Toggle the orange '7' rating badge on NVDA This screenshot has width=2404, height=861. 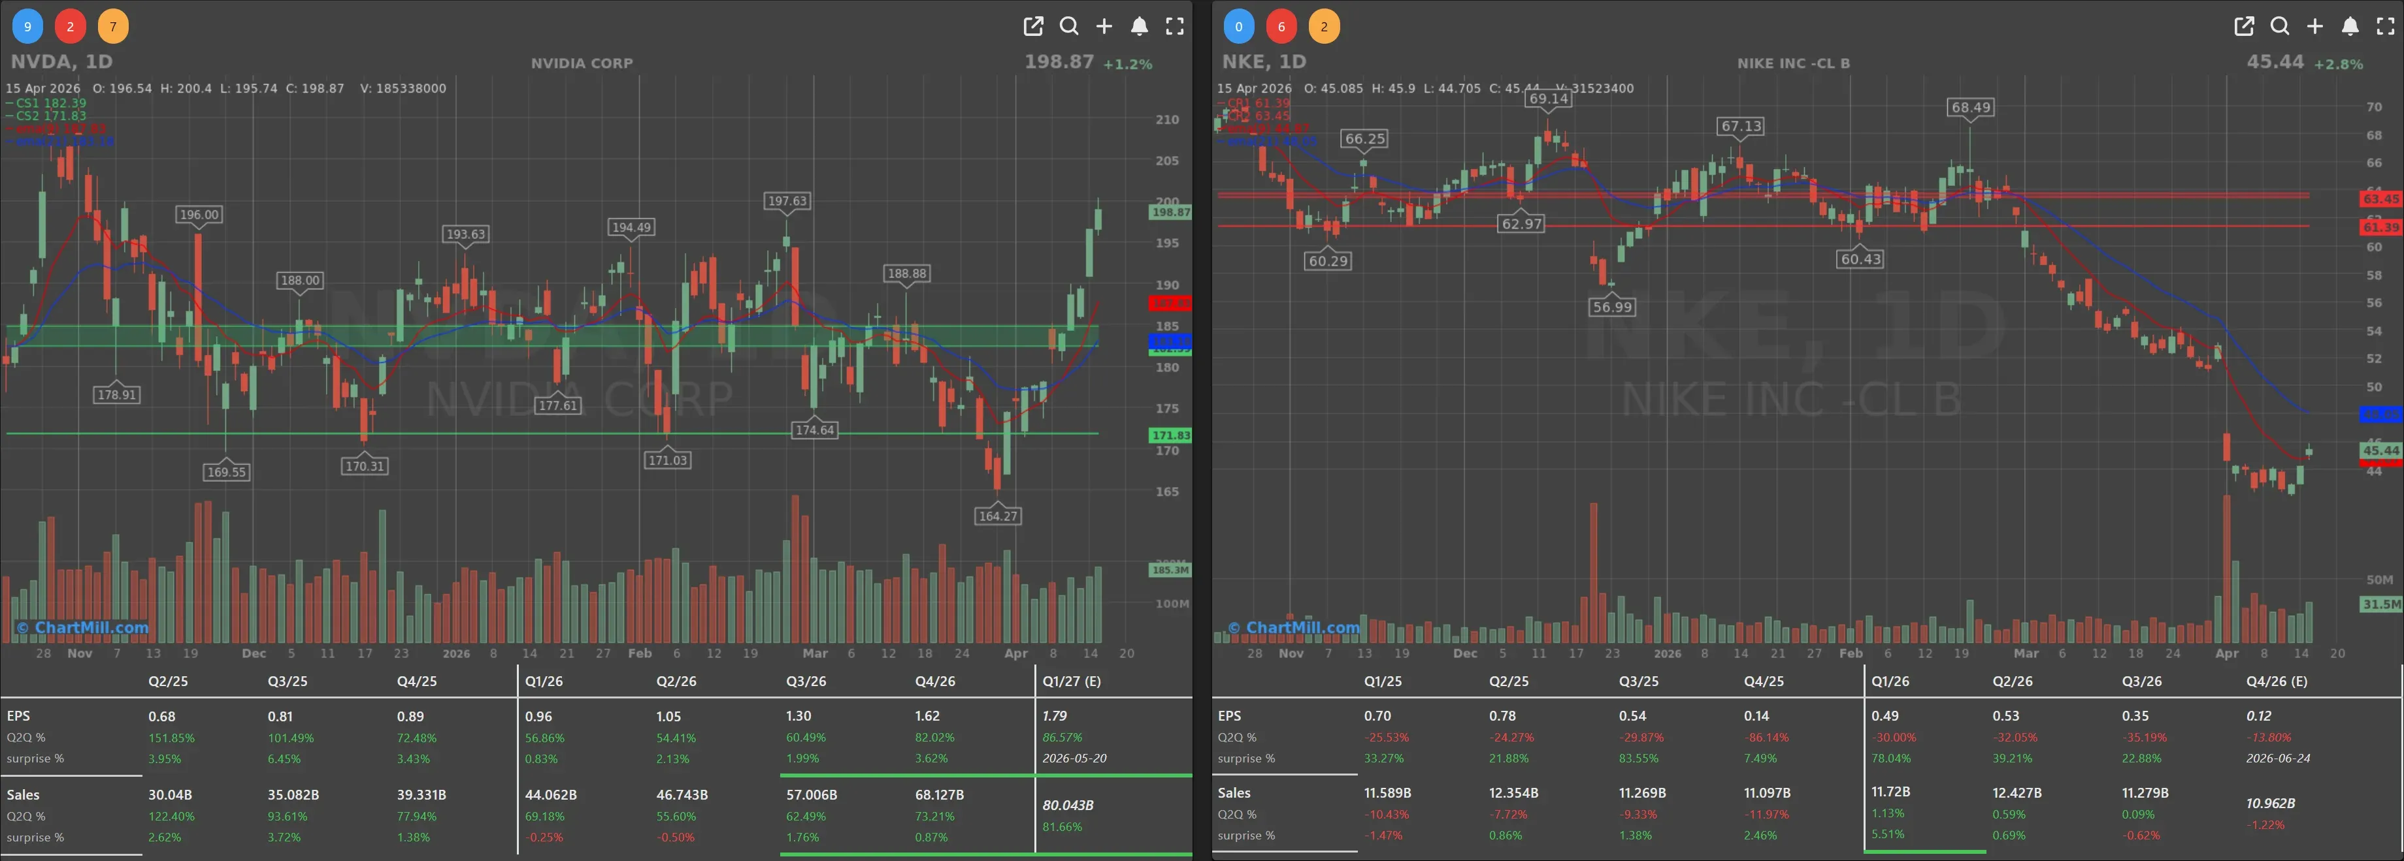tap(113, 26)
